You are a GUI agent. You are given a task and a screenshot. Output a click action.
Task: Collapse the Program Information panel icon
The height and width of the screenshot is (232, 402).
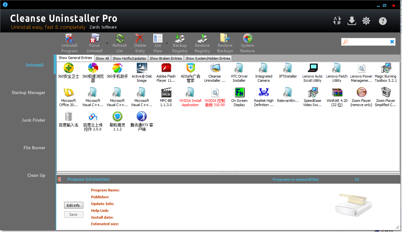pos(59,179)
